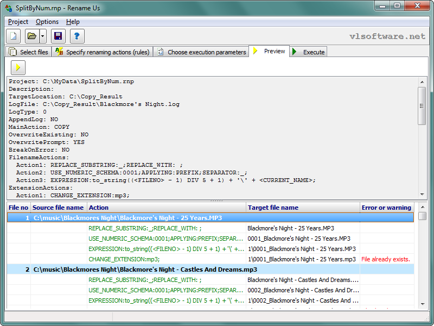This screenshot has height=326, width=434.
Task: Run preview with the yellow arrow button
Action: coord(18,67)
